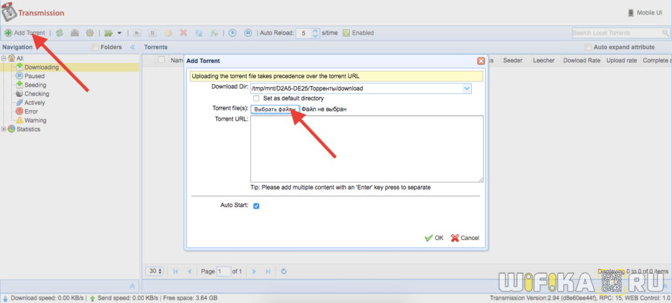Toggle the Auto expand attribute checkbox
672x303 pixels.
click(587, 47)
